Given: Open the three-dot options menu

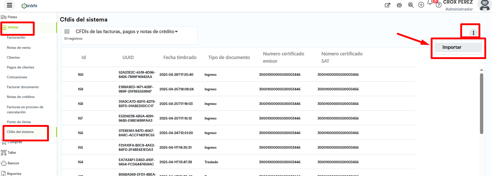Looking at the screenshot, I should 473,33.
